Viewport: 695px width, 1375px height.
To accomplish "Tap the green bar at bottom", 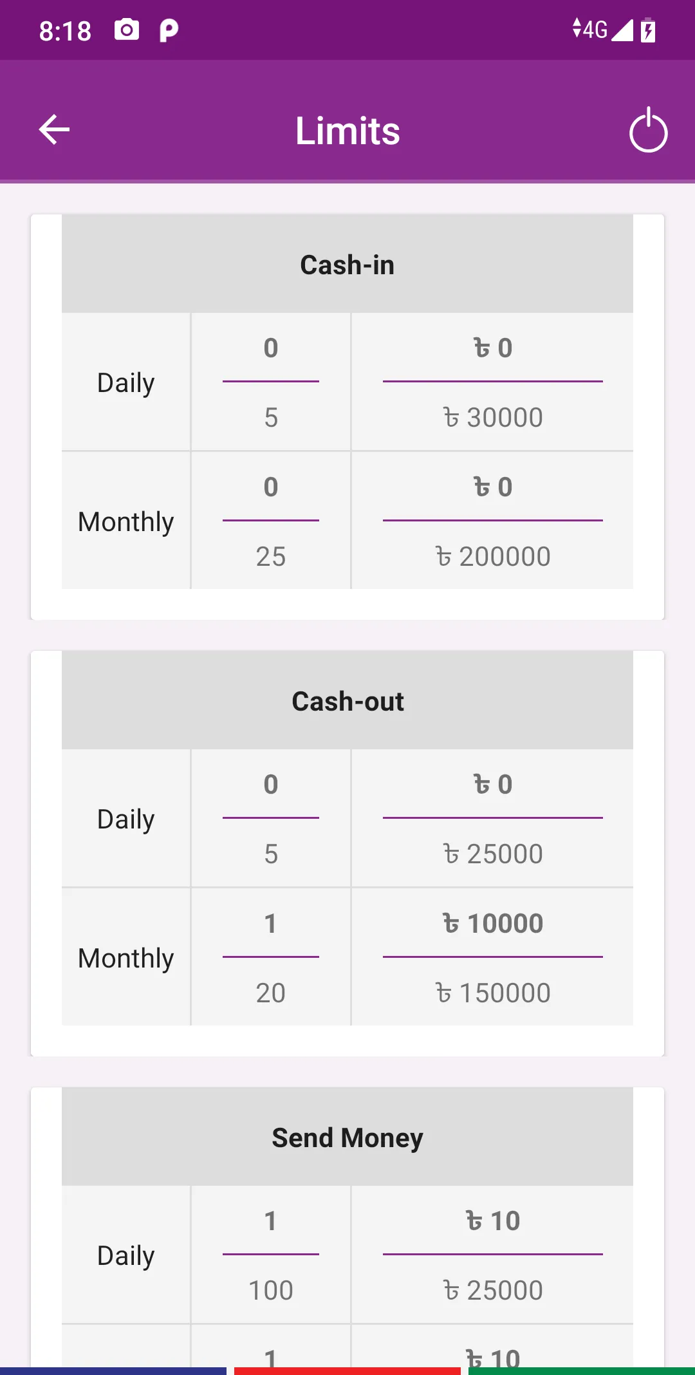I will 582,1370.
